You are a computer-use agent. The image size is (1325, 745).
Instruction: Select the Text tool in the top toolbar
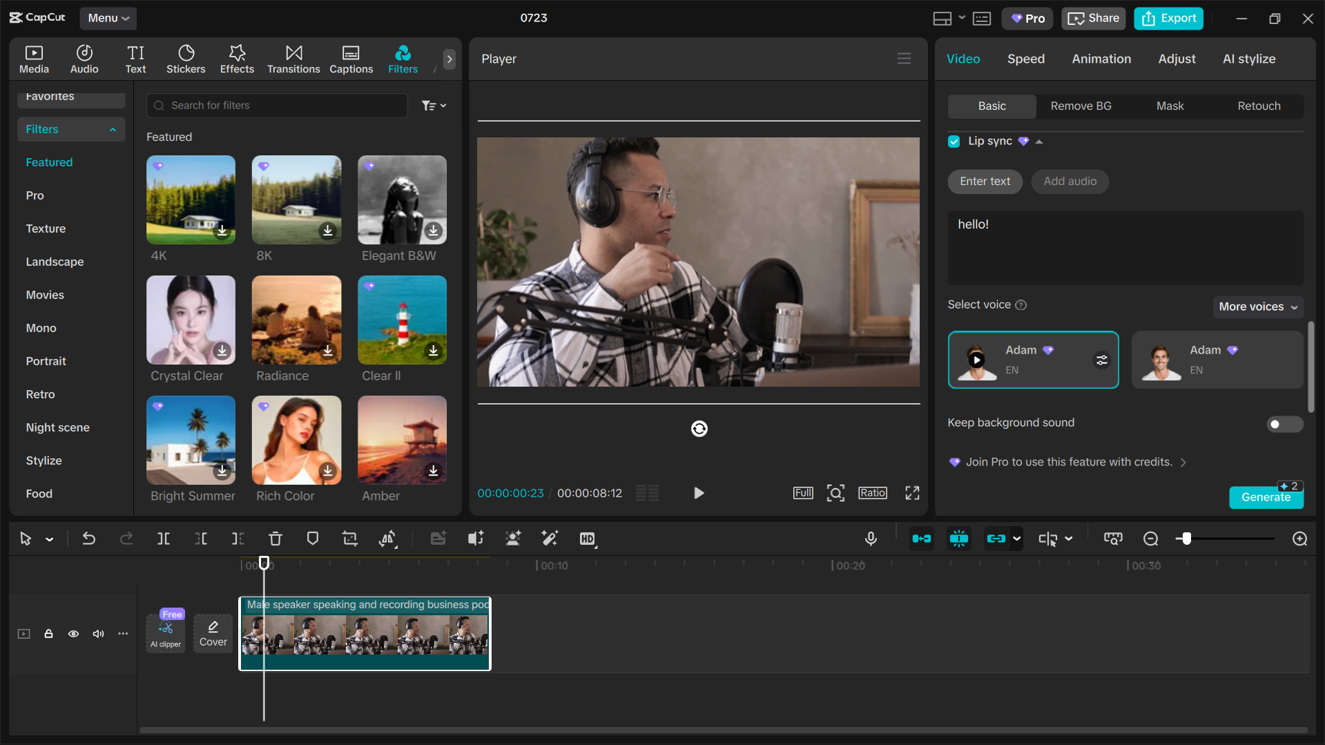(135, 59)
